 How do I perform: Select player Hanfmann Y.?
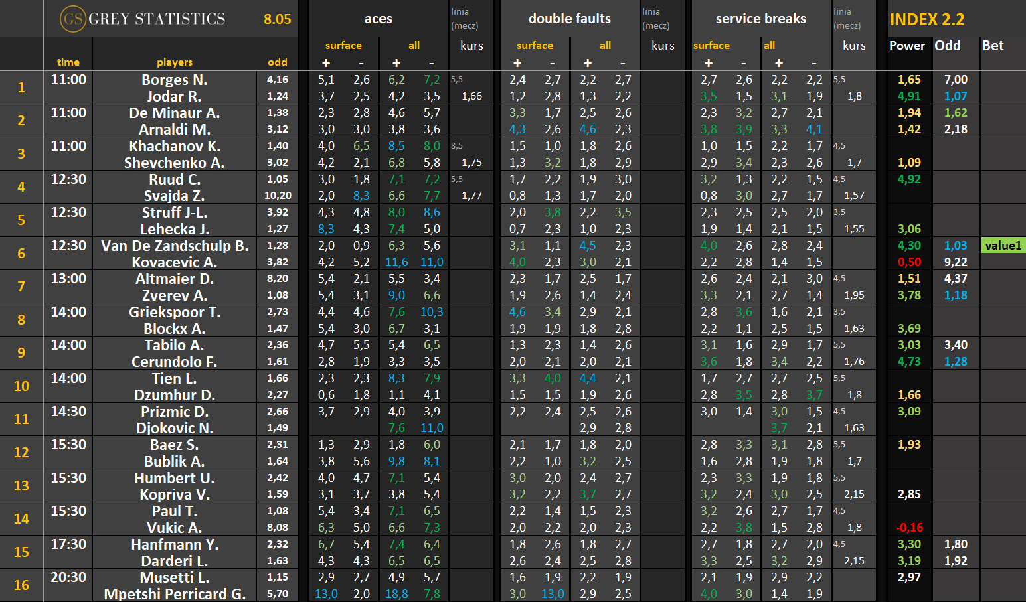click(175, 544)
